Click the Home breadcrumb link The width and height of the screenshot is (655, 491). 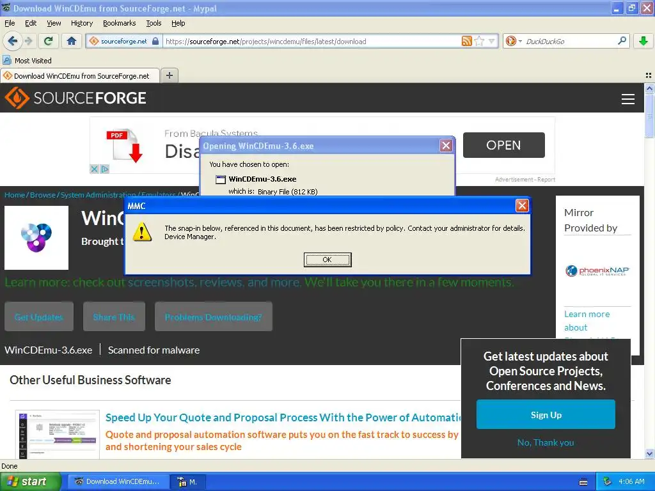click(15, 195)
